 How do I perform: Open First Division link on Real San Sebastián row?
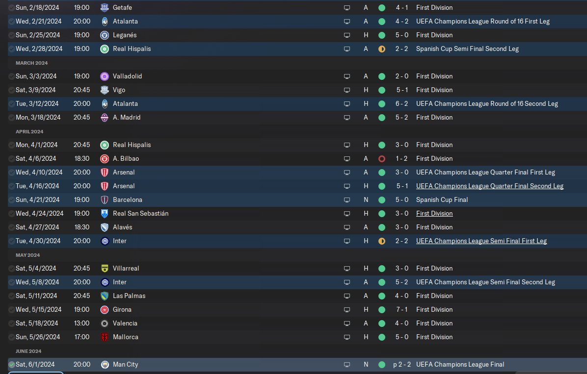coord(434,214)
